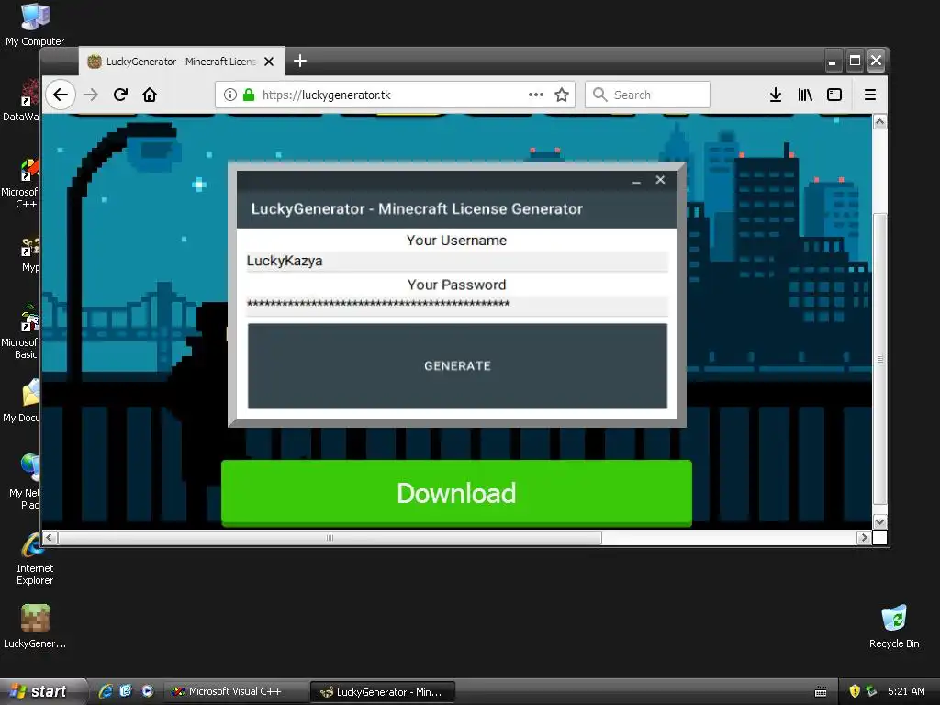This screenshot has height=705, width=940.
Task: Open the My Network Places desktop icon
Action: (x=25, y=481)
